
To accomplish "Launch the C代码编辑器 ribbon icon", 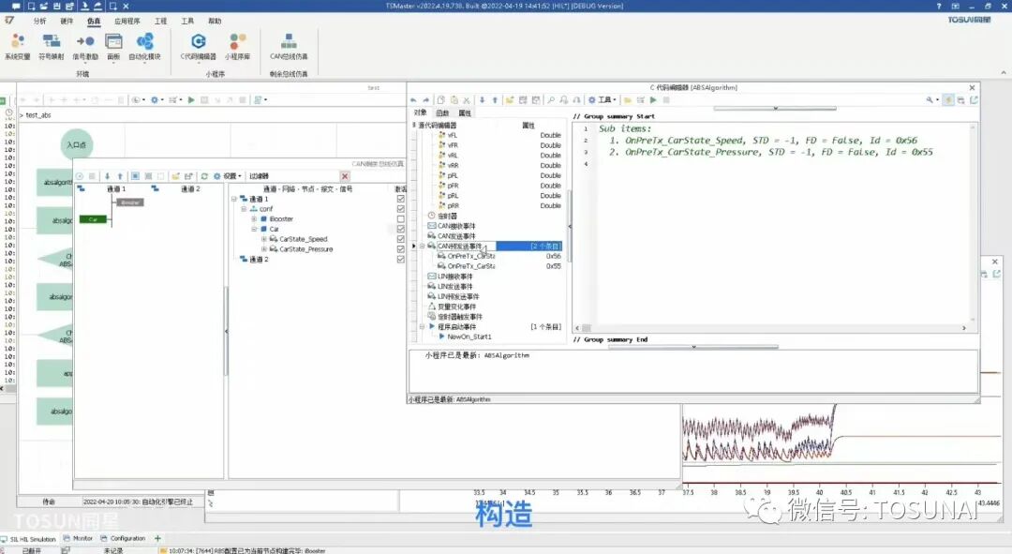I will pyautogui.click(x=198, y=47).
